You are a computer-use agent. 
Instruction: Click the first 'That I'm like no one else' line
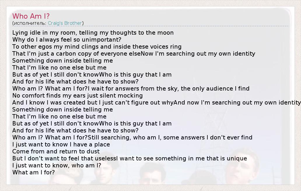tap(59, 68)
